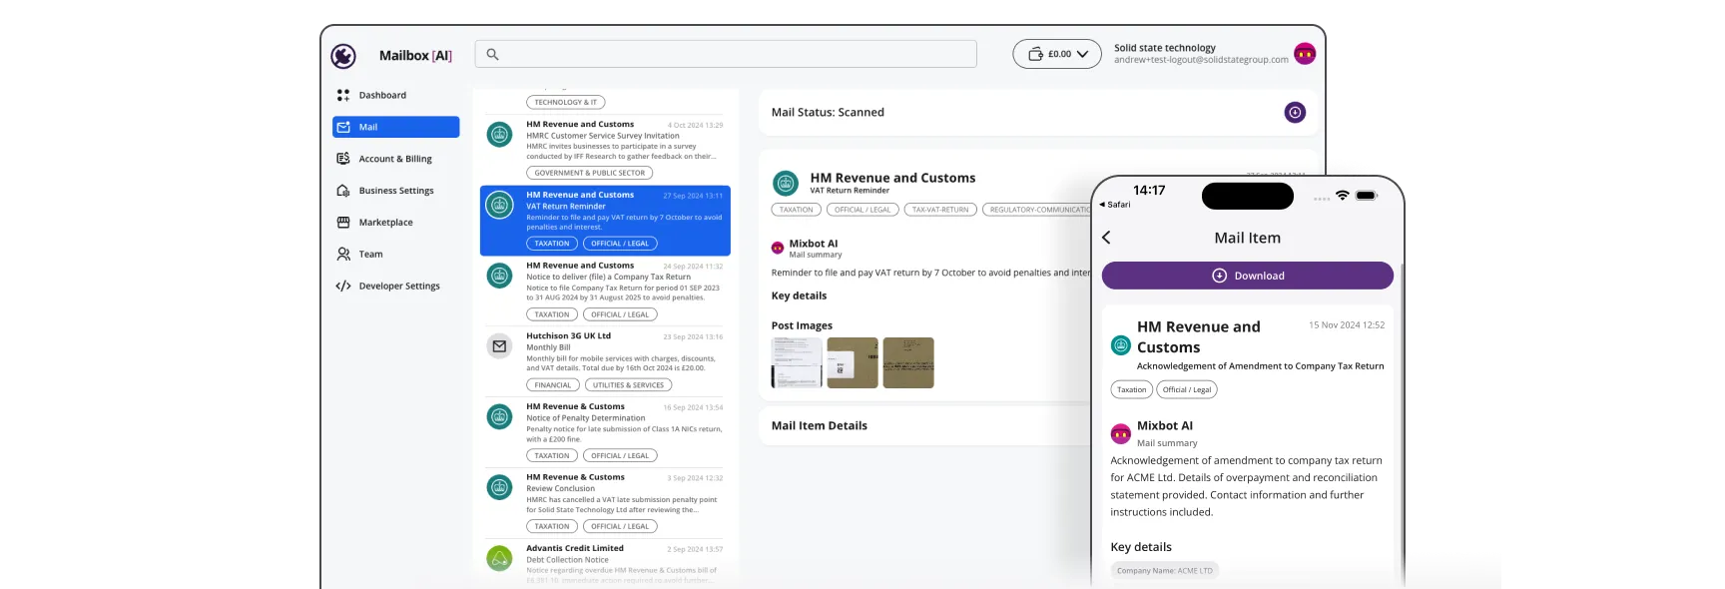
Task: Click the green Advantis Credit Limited sender icon
Action: coord(499,558)
